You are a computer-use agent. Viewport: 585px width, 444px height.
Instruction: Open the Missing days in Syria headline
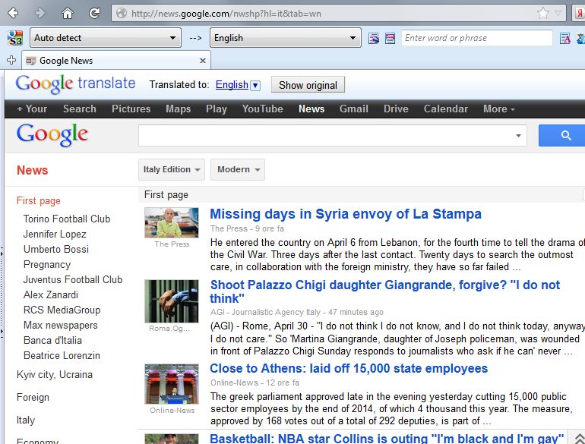(346, 214)
